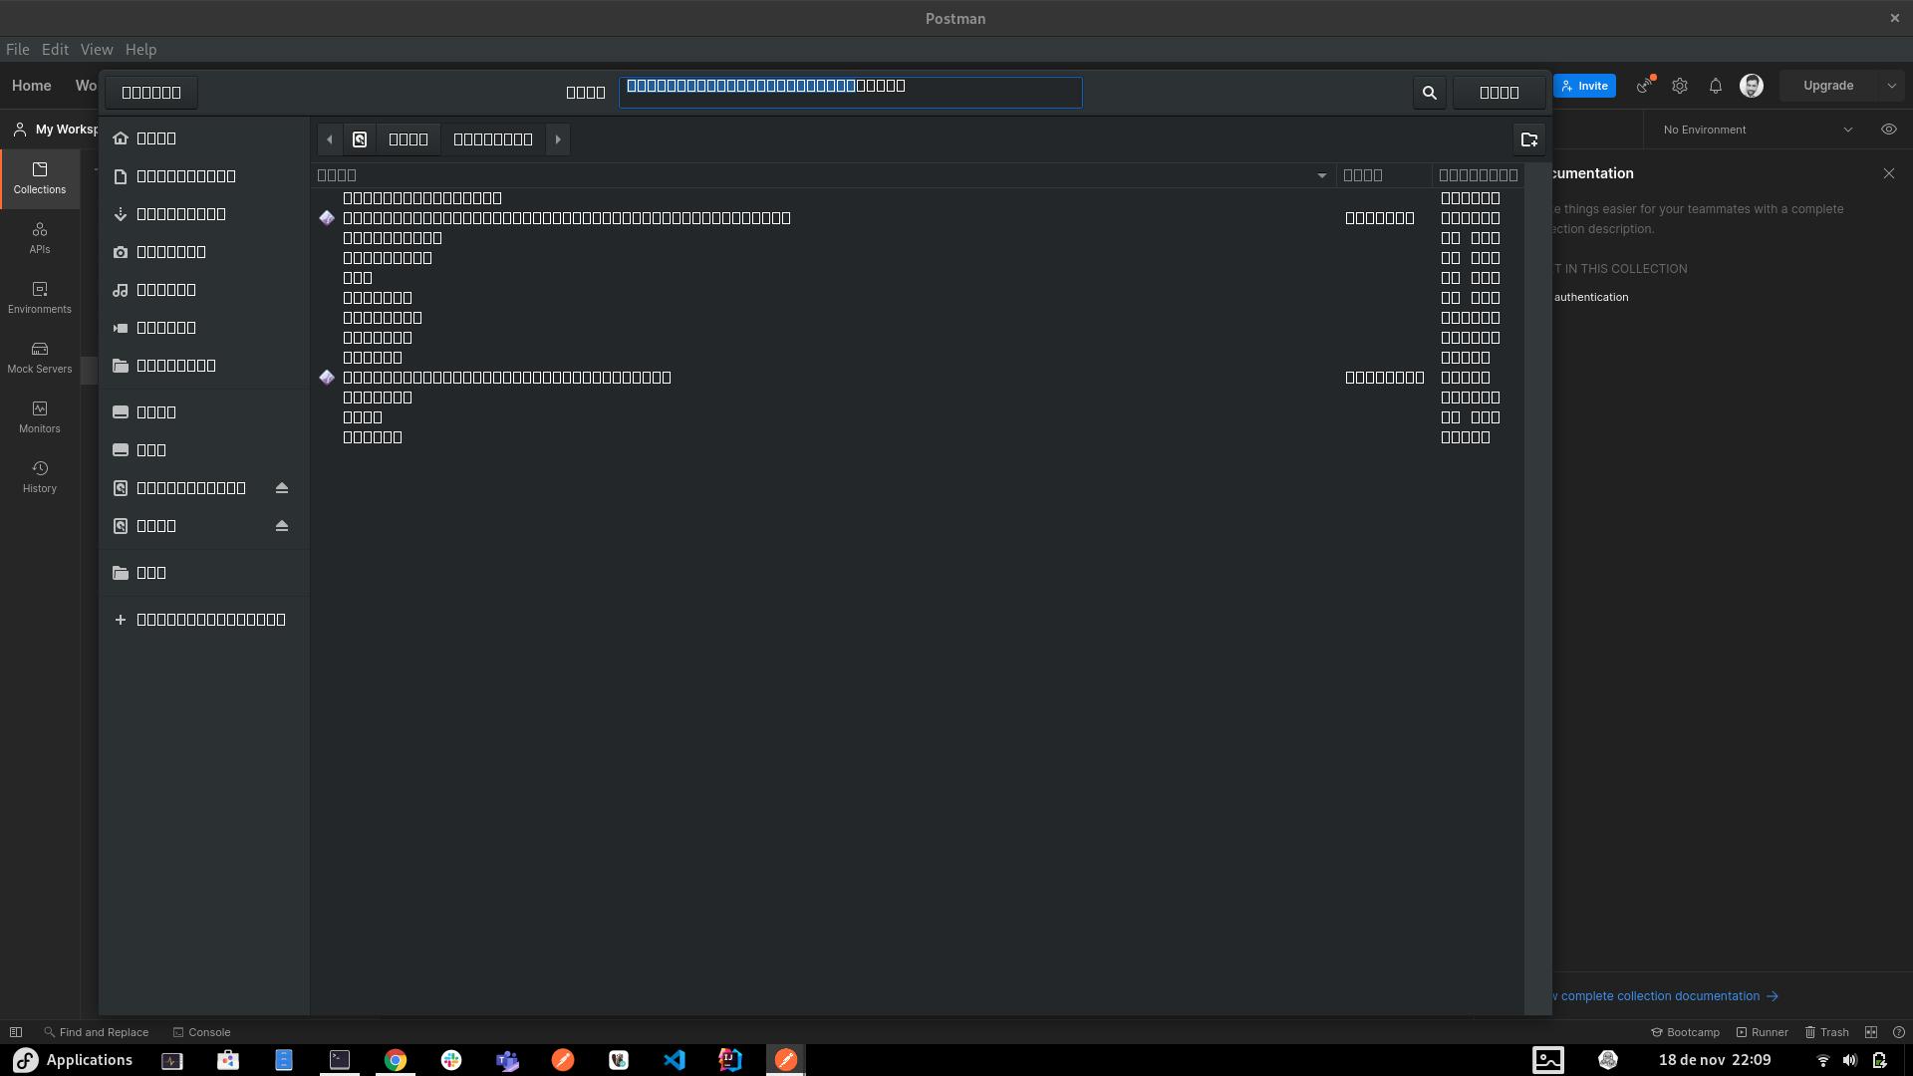Open the Edit menu
Image resolution: width=1913 pixels, height=1076 pixels.
coord(55,49)
